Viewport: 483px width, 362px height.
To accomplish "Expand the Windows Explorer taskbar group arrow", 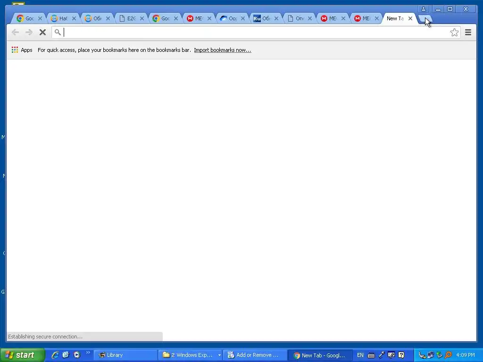I will [219, 355].
